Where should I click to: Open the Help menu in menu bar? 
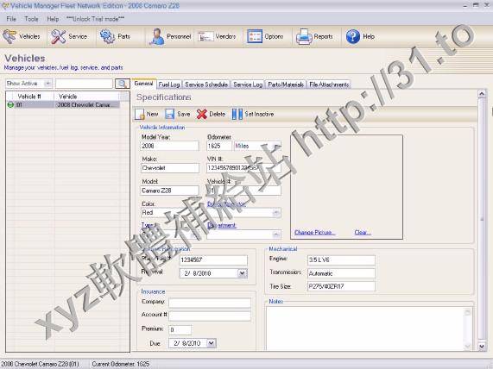coord(53,19)
